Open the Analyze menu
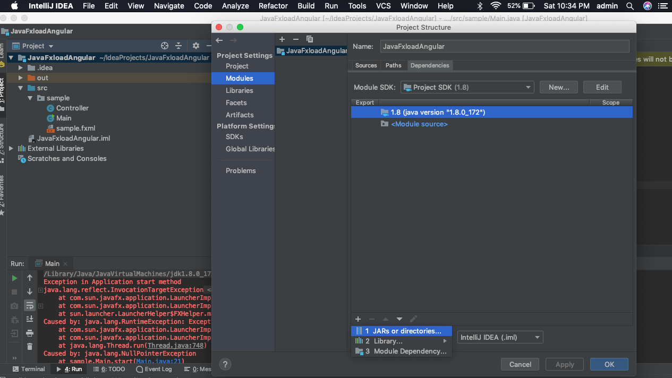Image resolution: width=672 pixels, height=378 pixels. click(x=235, y=6)
